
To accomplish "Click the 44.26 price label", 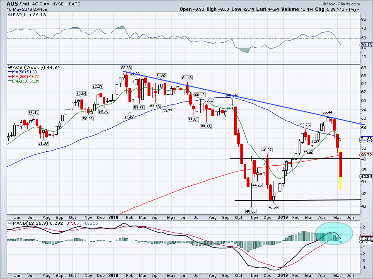I will tap(257, 185).
